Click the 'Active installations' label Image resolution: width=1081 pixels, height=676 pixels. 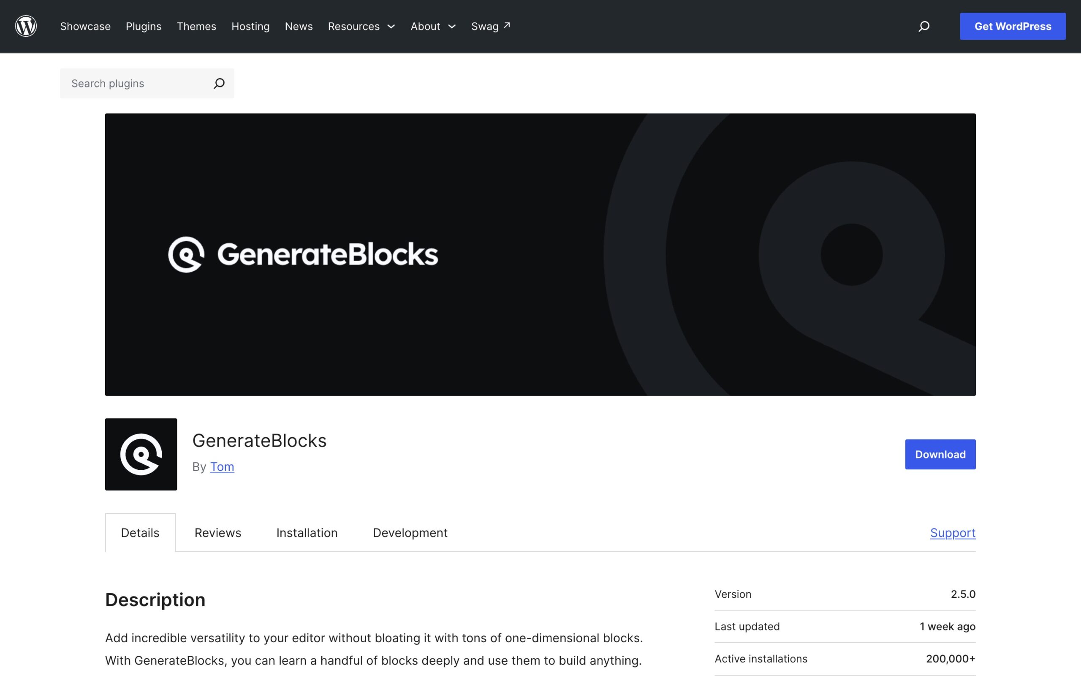[761, 659]
